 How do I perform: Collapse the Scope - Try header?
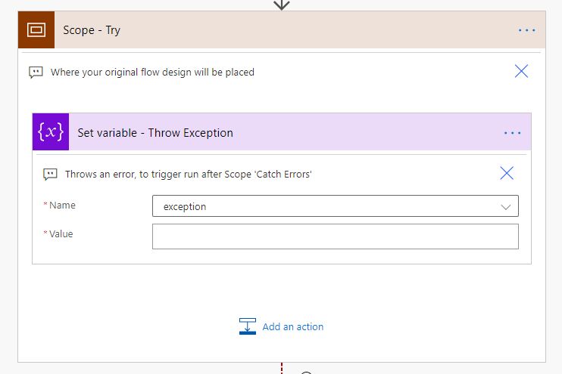pyautogui.click(x=282, y=29)
